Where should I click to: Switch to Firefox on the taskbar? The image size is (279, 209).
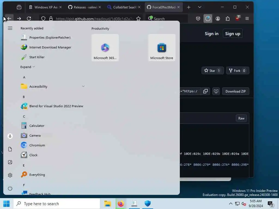point(121,204)
